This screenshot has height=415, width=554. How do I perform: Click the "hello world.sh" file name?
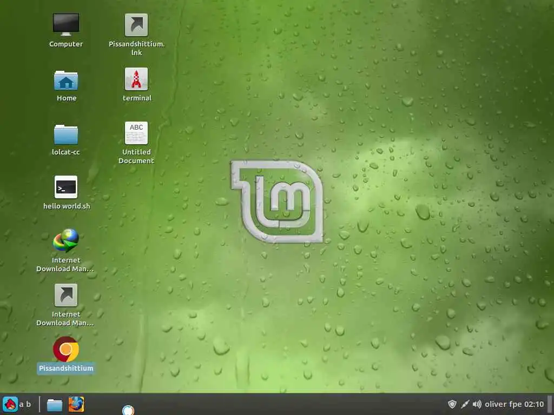[x=67, y=206]
